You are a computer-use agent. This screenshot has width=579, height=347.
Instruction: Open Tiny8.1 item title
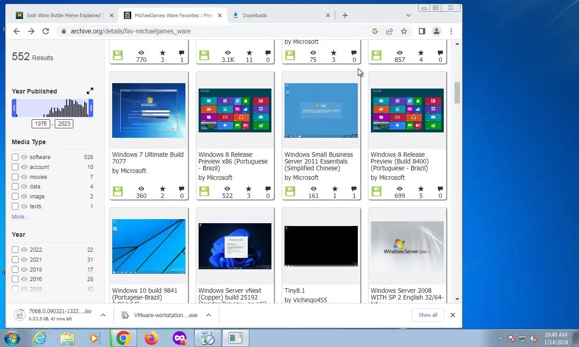point(295,291)
